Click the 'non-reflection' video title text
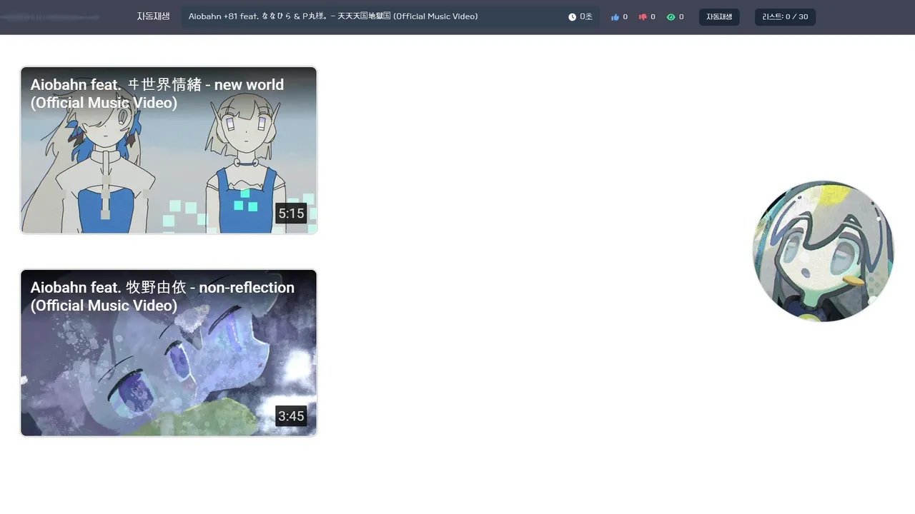 pos(162,296)
